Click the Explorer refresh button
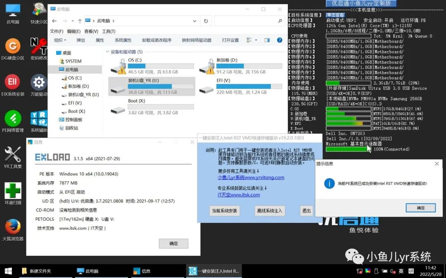446x278 pixels. click(x=206, y=21)
